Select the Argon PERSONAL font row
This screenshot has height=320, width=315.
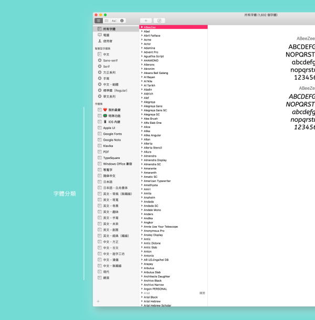click(x=173, y=289)
